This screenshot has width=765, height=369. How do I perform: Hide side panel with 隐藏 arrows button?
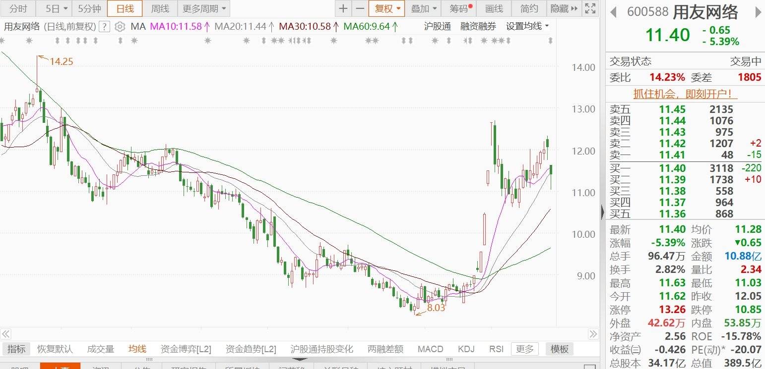(564, 8)
